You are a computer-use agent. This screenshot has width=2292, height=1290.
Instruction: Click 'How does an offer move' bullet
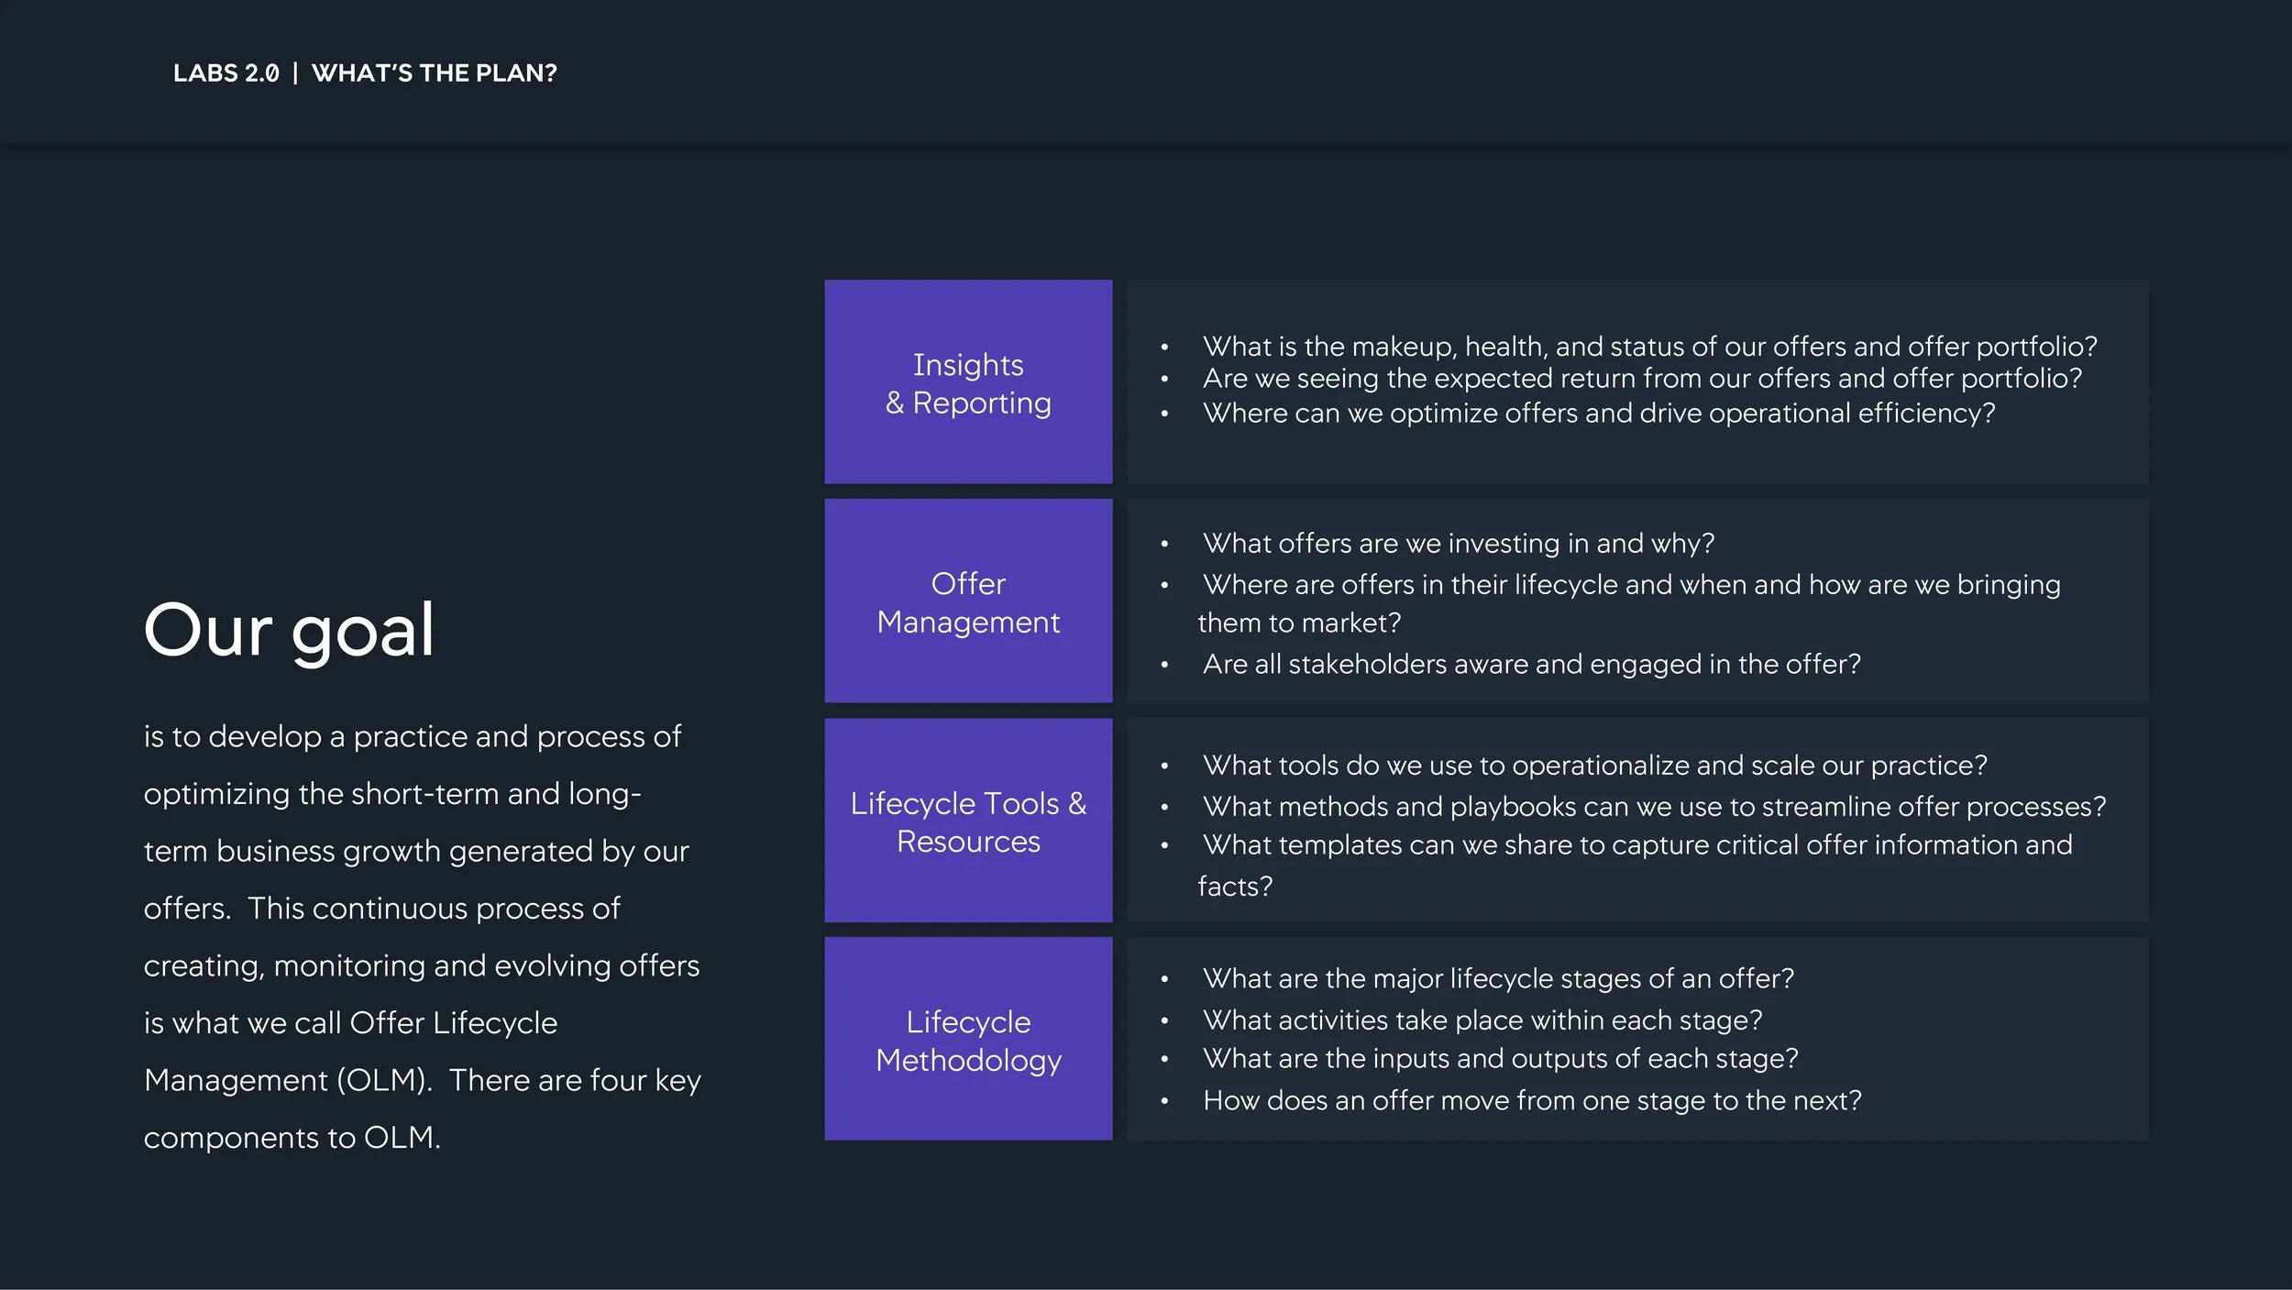click(1532, 1101)
